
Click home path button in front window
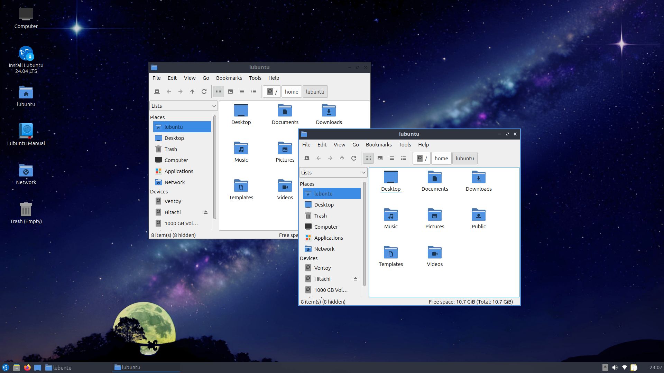coord(441,158)
